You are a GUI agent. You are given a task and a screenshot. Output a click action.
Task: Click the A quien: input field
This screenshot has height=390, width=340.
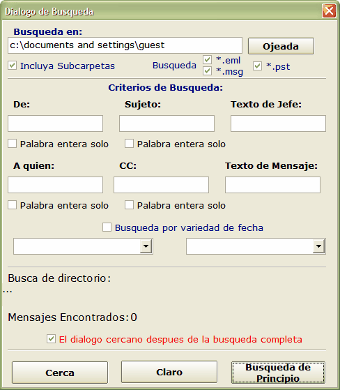point(55,185)
